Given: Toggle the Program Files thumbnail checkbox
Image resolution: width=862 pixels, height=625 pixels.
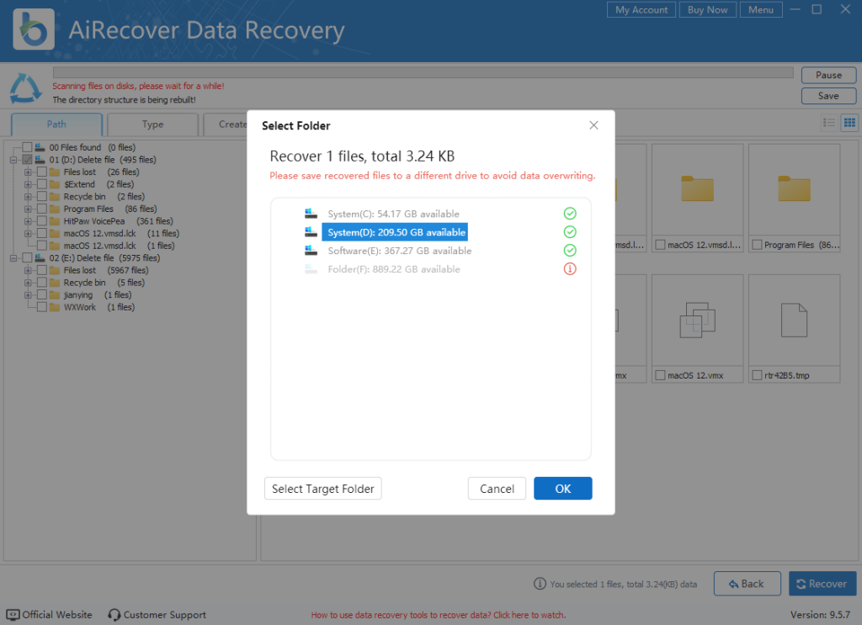Looking at the screenshot, I should (x=757, y=246).
